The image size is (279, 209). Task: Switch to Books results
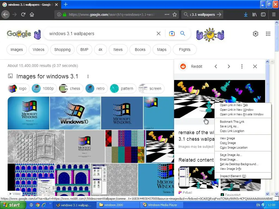coord(140,50)
